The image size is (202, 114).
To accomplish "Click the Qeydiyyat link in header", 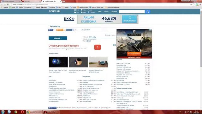I will tap(114, 11).
